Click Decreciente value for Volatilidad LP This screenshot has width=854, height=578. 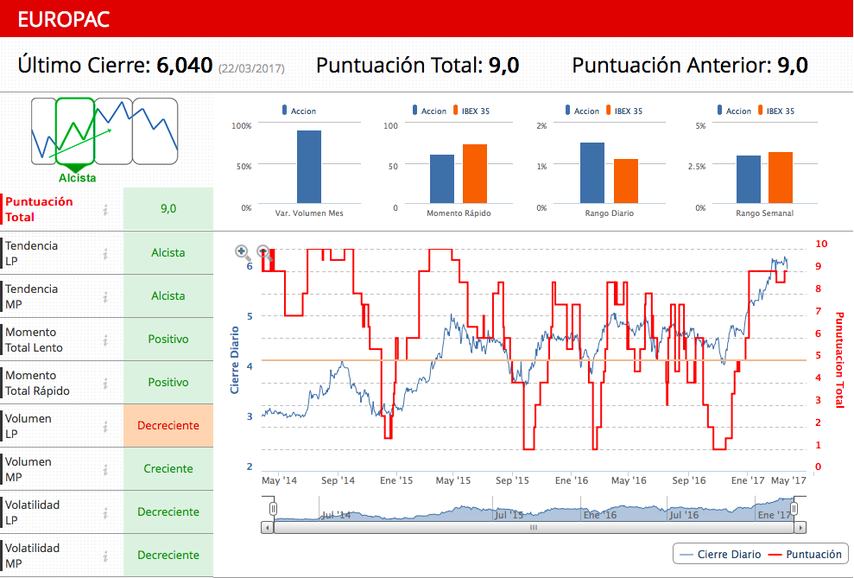[168, 511]
